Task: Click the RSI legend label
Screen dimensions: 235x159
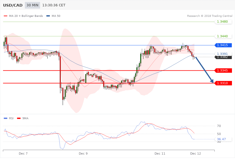Action: pos(11,118)
